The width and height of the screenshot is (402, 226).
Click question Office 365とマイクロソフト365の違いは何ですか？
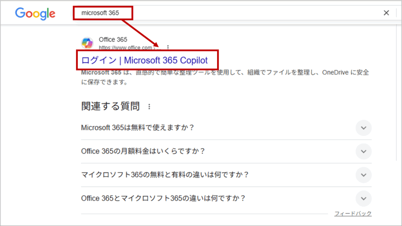click(163, 198)
